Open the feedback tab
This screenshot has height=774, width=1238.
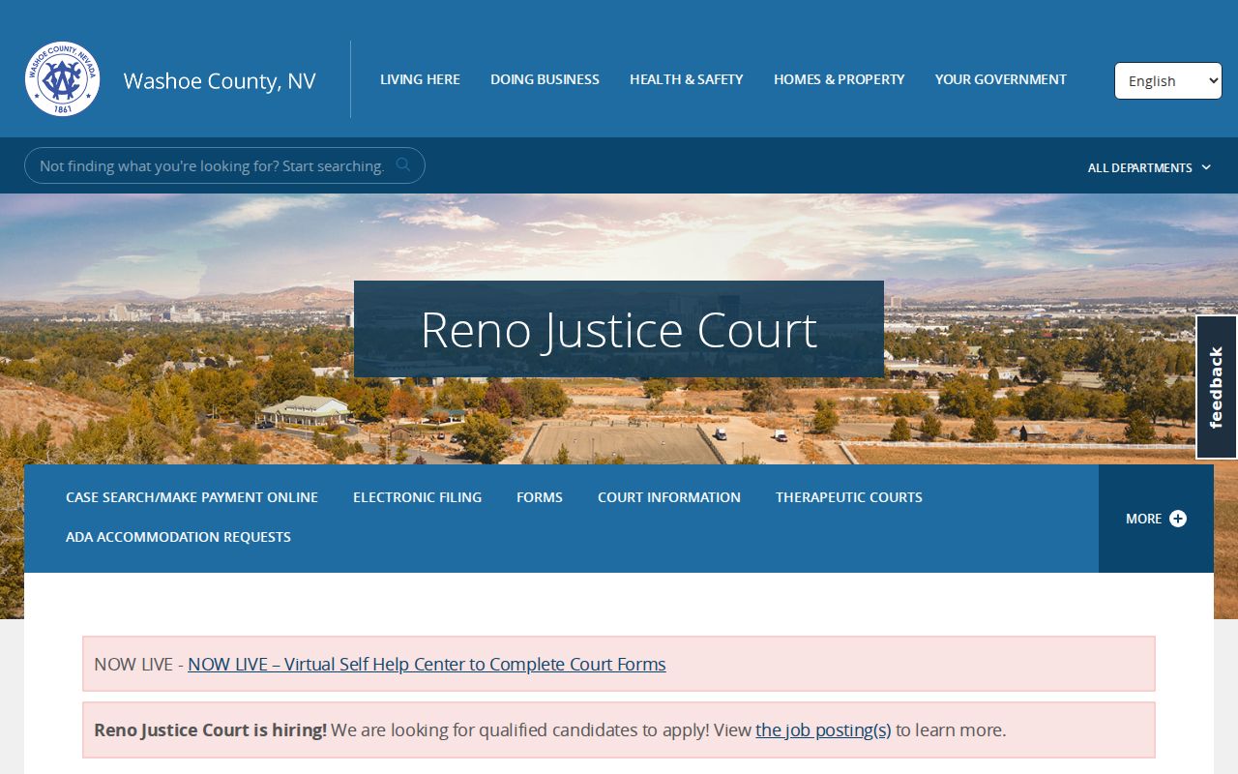(1217, 387)
